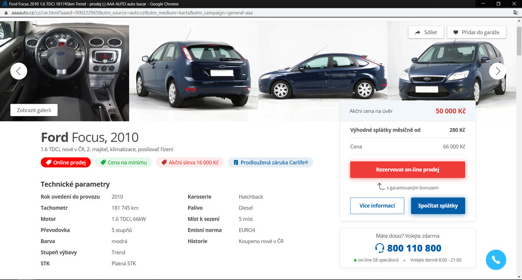Click the translate icon in address bar
This screenshot has width=522, height=280.
point(515,13)
